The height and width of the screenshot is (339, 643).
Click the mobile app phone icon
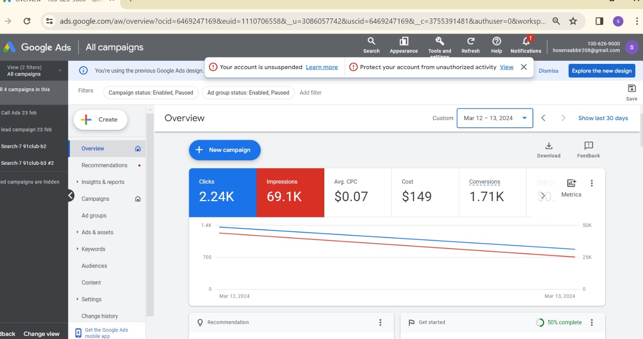[x=78, y=333]
